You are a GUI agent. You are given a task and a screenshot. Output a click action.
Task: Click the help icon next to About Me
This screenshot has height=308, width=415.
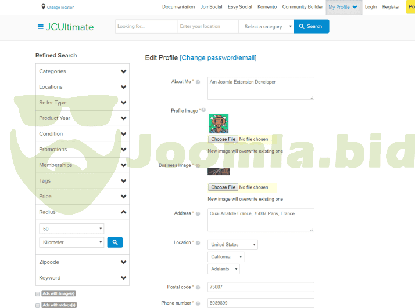point(198,82)
